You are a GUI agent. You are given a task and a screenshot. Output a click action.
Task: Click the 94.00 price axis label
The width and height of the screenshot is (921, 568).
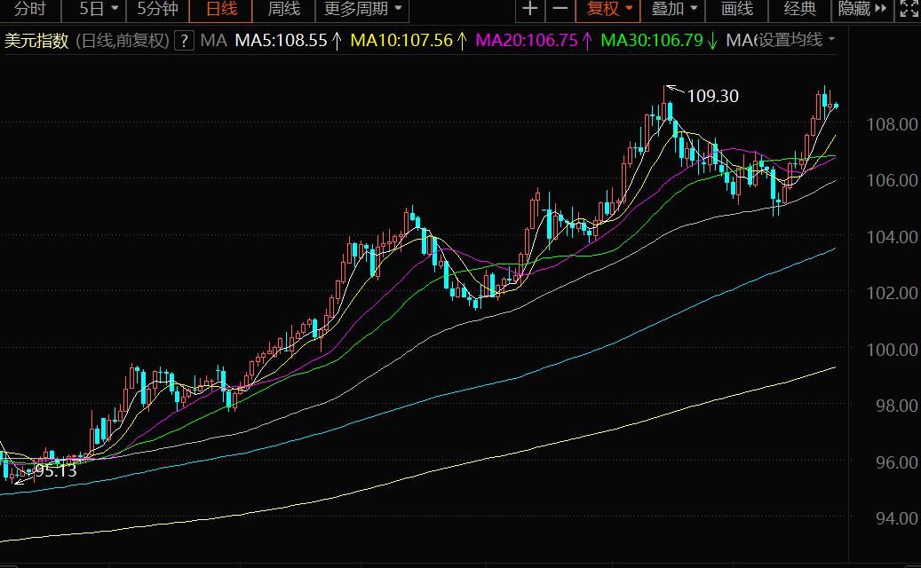(896, 518)
